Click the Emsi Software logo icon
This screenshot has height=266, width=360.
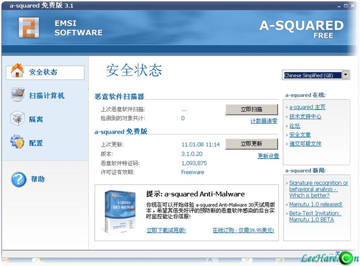click(x=29, y=28)
